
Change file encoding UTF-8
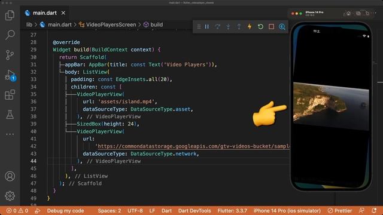pos(135,211)
